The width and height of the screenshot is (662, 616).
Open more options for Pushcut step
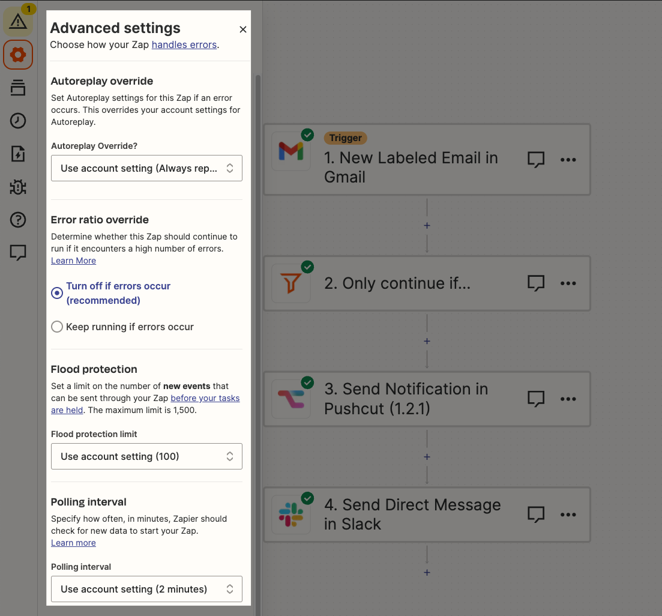(568, 399)
